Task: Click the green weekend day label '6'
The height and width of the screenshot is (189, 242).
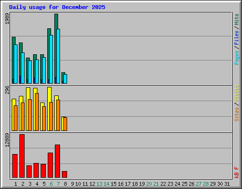Action: tap(51, 184)
